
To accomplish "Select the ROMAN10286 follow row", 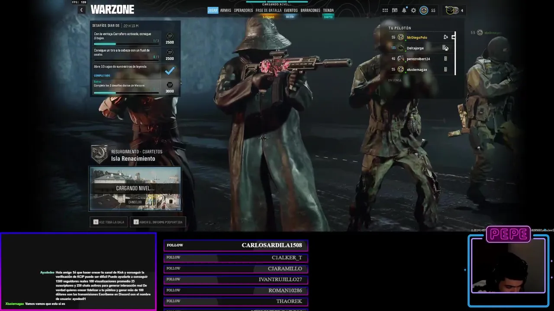I will click(x=236, y=290).
